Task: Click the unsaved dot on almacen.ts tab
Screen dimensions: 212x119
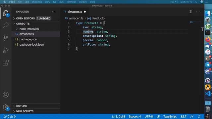Action: pos(85,12)
